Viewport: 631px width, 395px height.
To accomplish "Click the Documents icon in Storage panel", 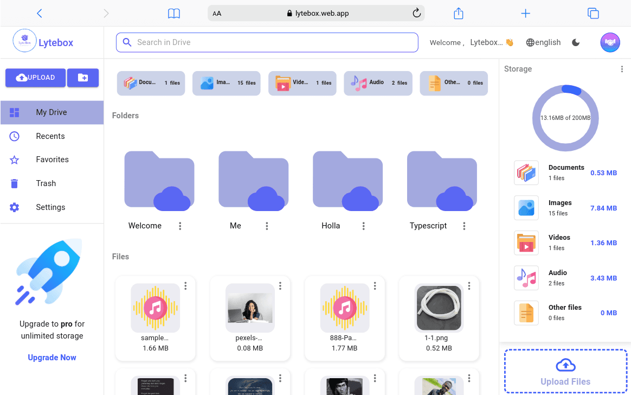I will click(526, 173).
